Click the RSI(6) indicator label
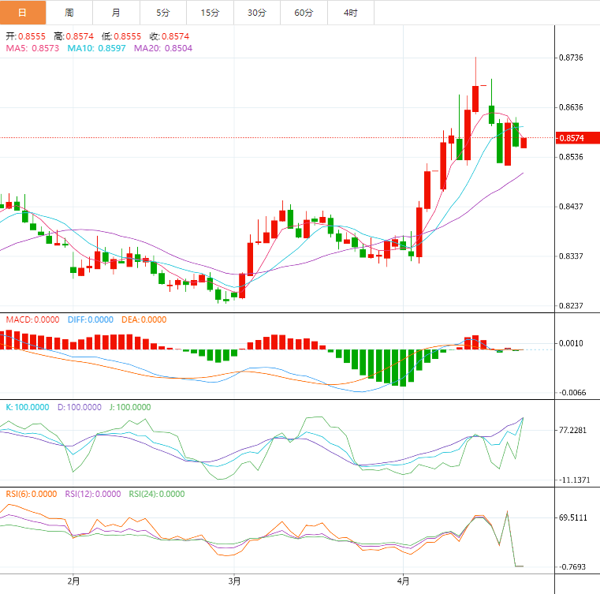This screenshot has width=600, height=594. pyautogui.click(x=32, y=494)
